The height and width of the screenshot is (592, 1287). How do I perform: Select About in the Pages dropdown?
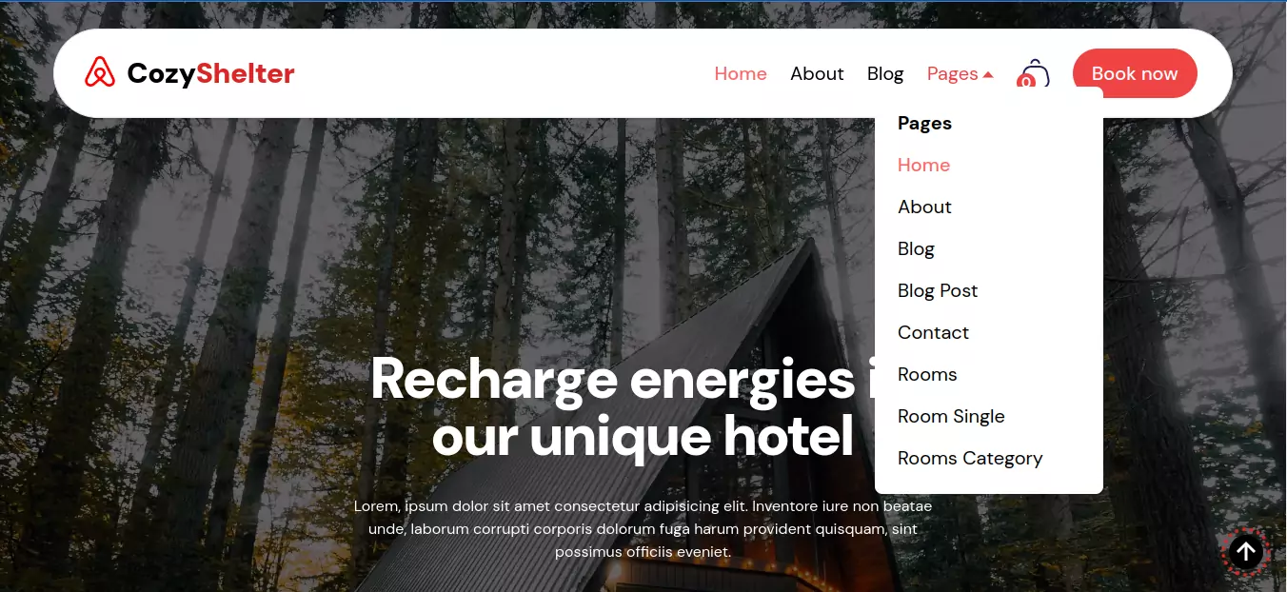point(924,207)
